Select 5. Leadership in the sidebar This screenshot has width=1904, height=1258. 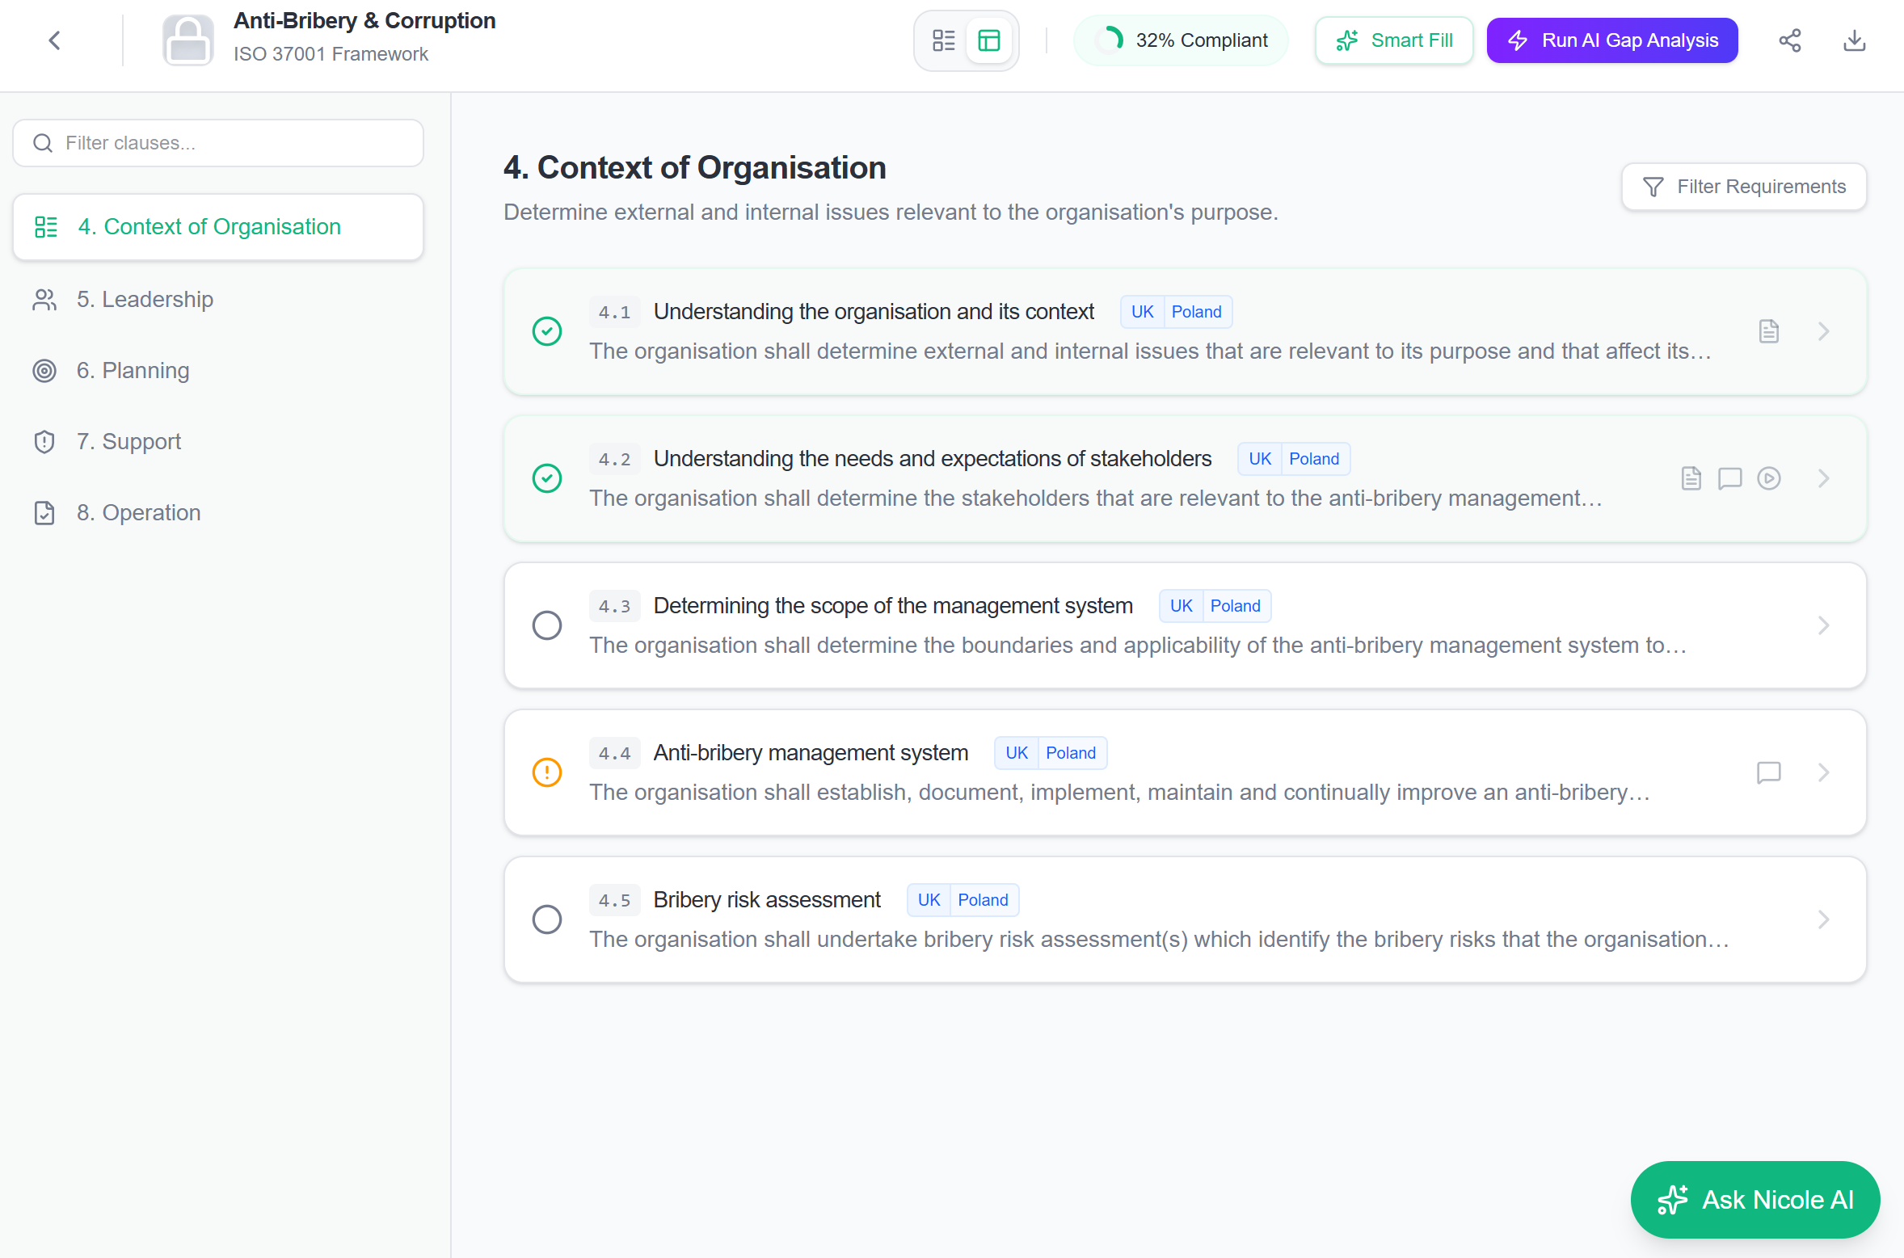click(x=145, y=300)
